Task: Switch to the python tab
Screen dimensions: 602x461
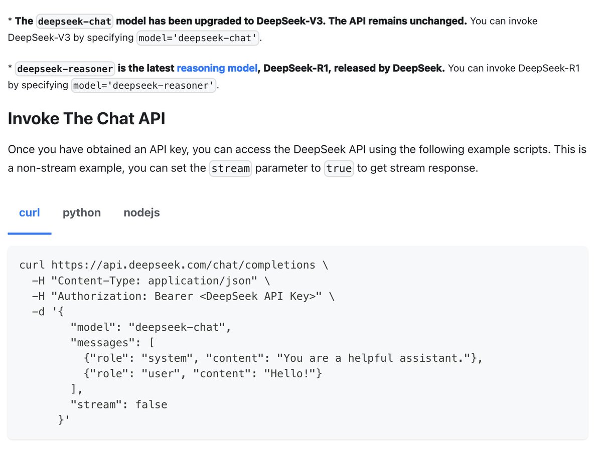Action: point(82,212)
